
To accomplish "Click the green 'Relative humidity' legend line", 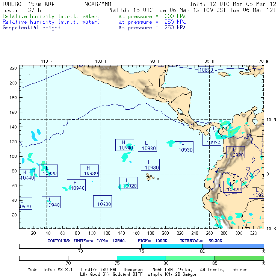I will click(94, 16).
